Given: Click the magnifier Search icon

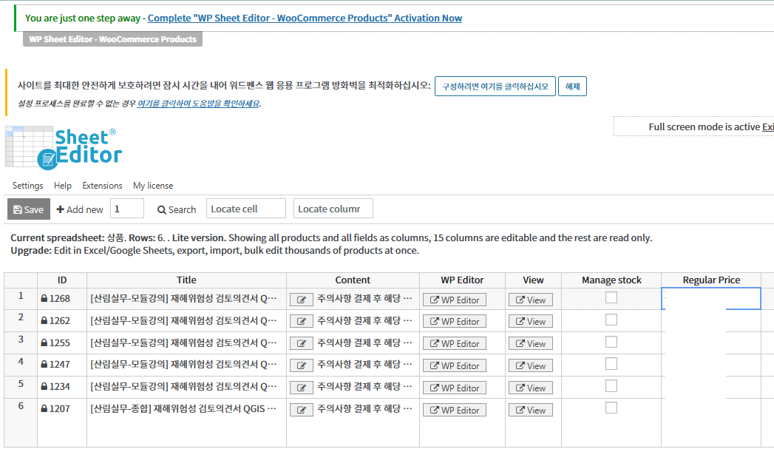Looking at the screenshot, I should 163,209.
